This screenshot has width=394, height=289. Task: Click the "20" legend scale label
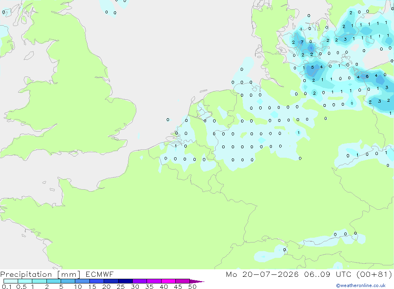coord(106,287)
